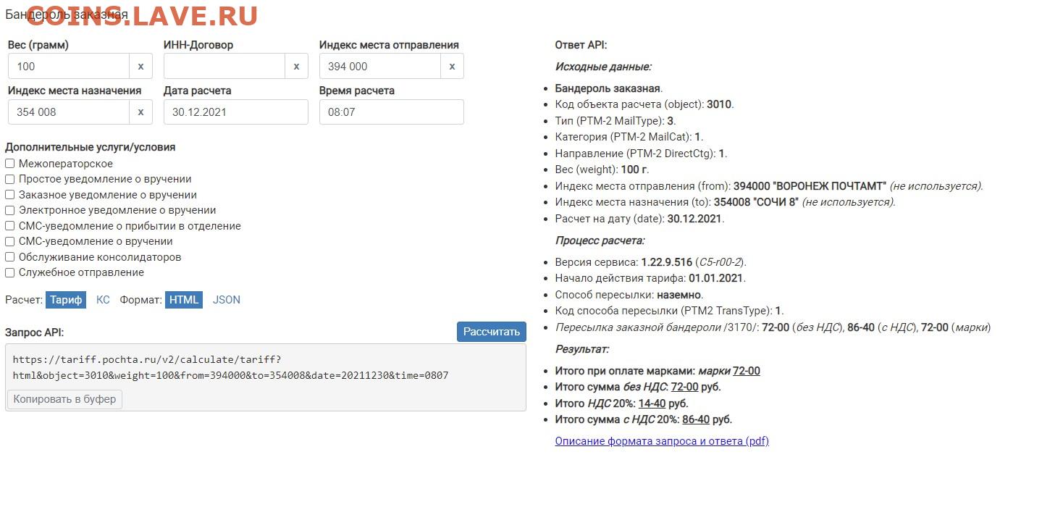Click Копировать в буфер button
The image size is (1042, 515).
[64, 399]
